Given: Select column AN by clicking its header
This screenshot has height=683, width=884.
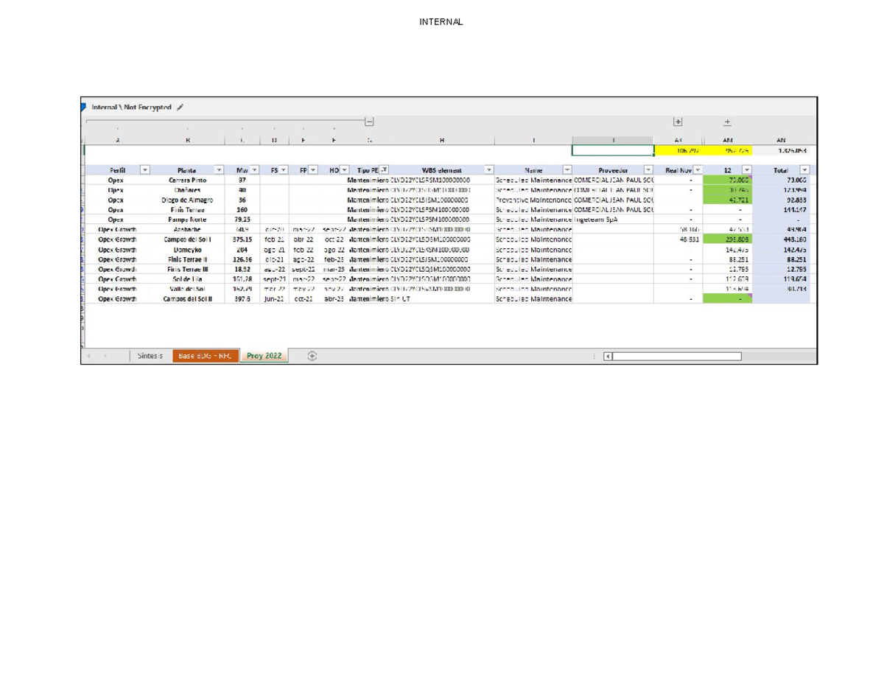Looking at the screenshot, I should [x=782, y=139].
